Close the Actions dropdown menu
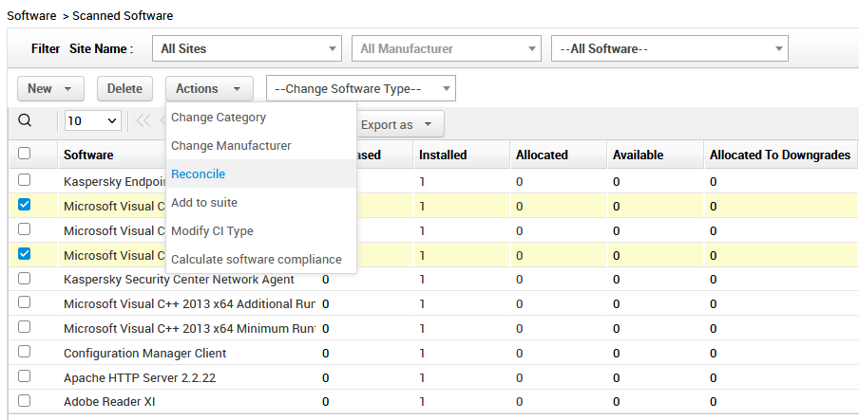Screen dimensions: 859x420 209,89
